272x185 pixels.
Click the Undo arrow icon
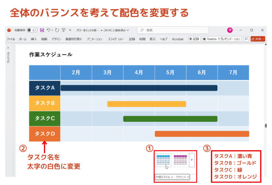(49, 30)
